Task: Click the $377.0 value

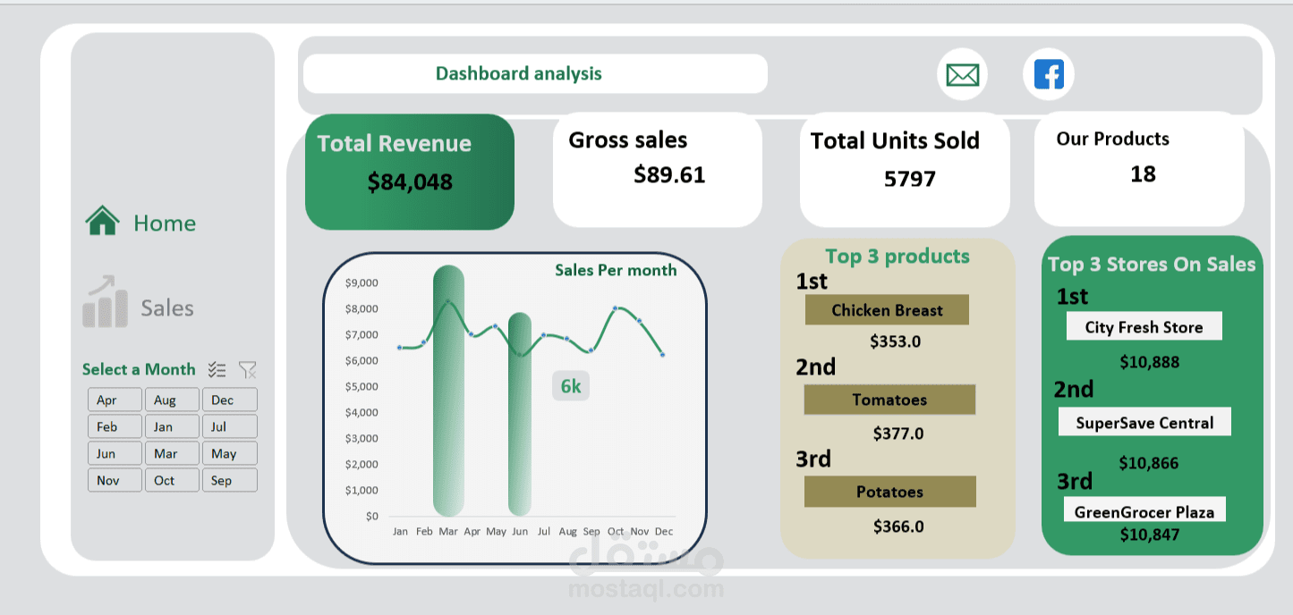Action: 897,434
